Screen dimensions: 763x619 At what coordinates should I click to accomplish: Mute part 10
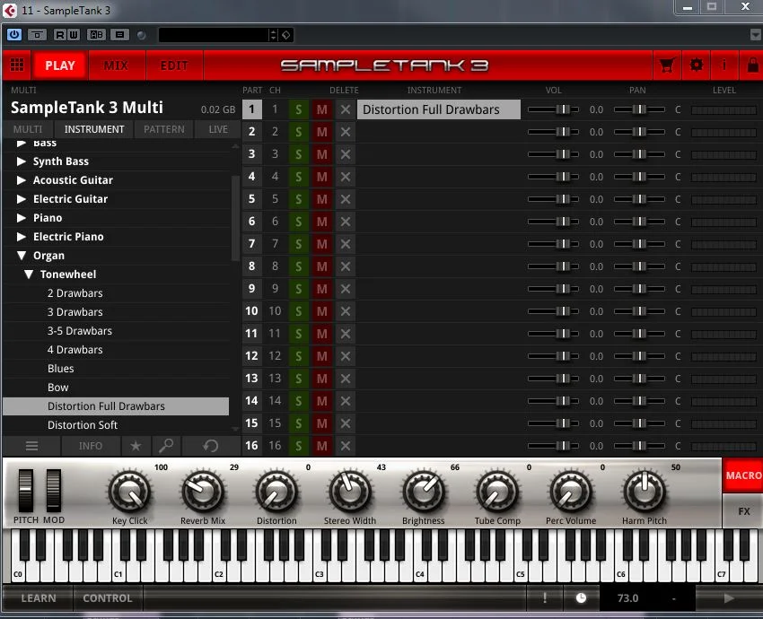tap(321, 311)
